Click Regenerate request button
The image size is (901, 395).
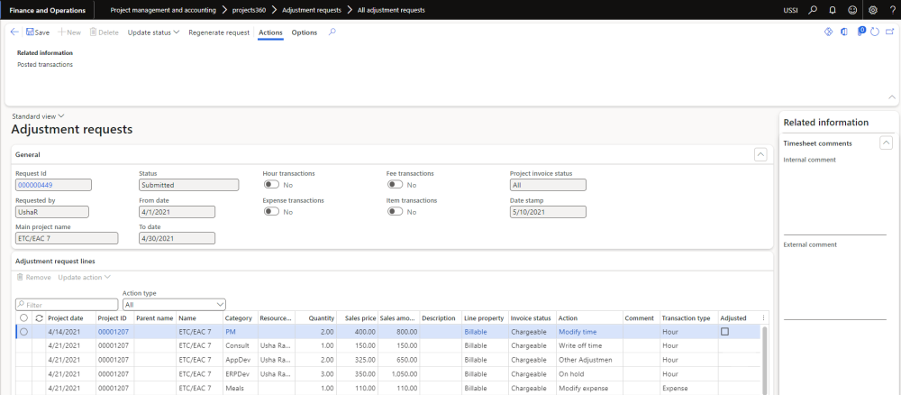(x=219, y=32)
